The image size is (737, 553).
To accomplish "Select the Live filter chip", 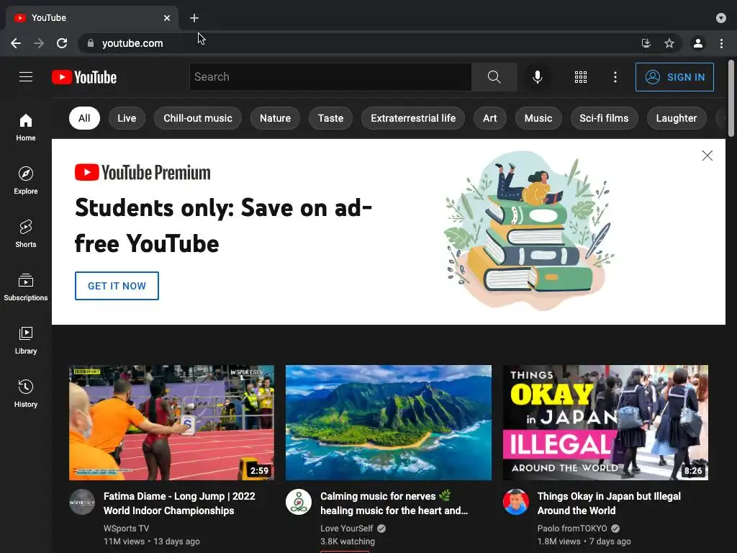I will click(x=127, y=118).
